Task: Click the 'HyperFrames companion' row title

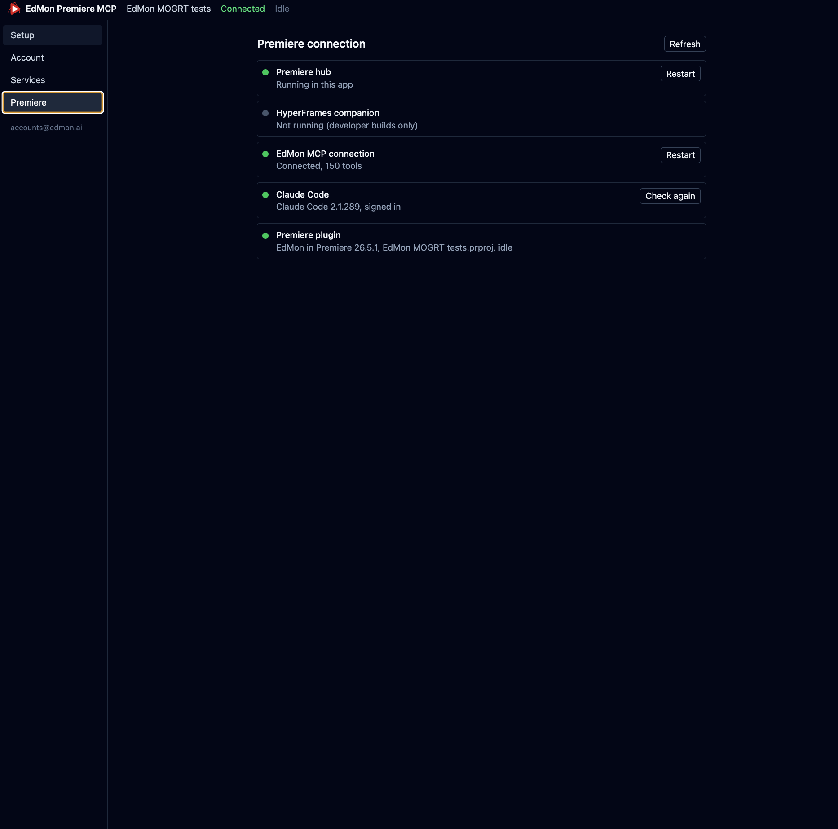Action: coord(327,113)
